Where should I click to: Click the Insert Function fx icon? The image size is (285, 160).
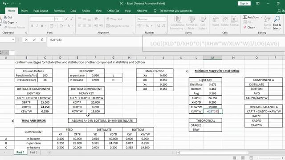point(42,40)
